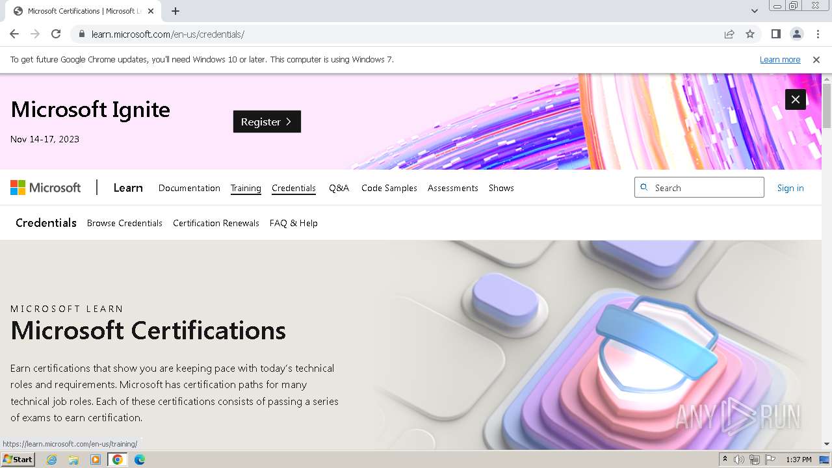Open Browse Credentials
The image size is (832, 468).
[125, 223]
